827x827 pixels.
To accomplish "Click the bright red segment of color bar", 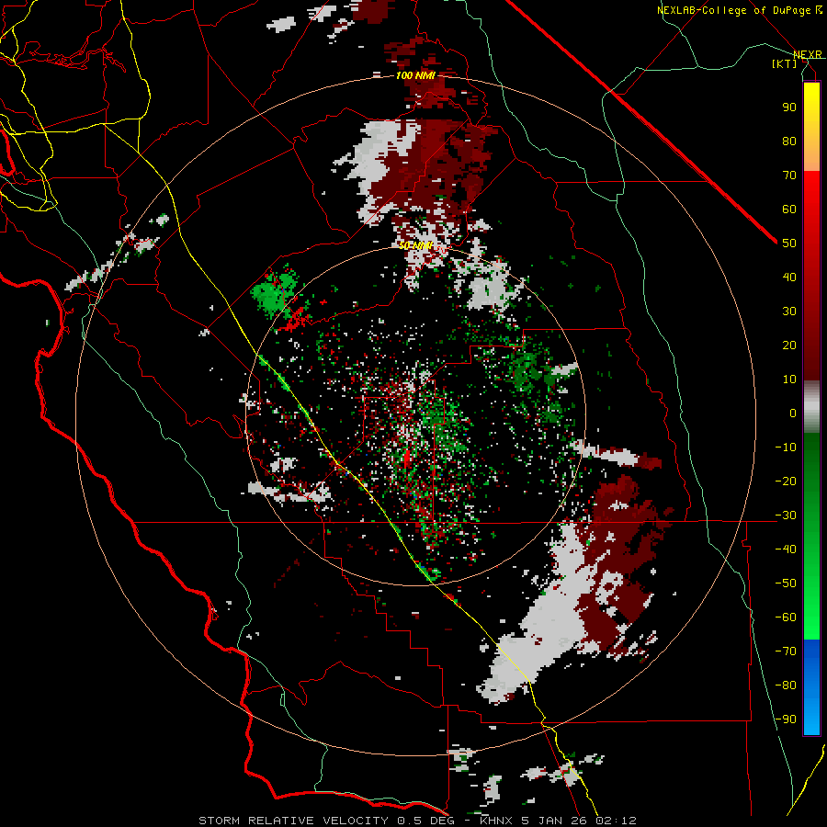I will pyautogui.click(x=811, y=193).
